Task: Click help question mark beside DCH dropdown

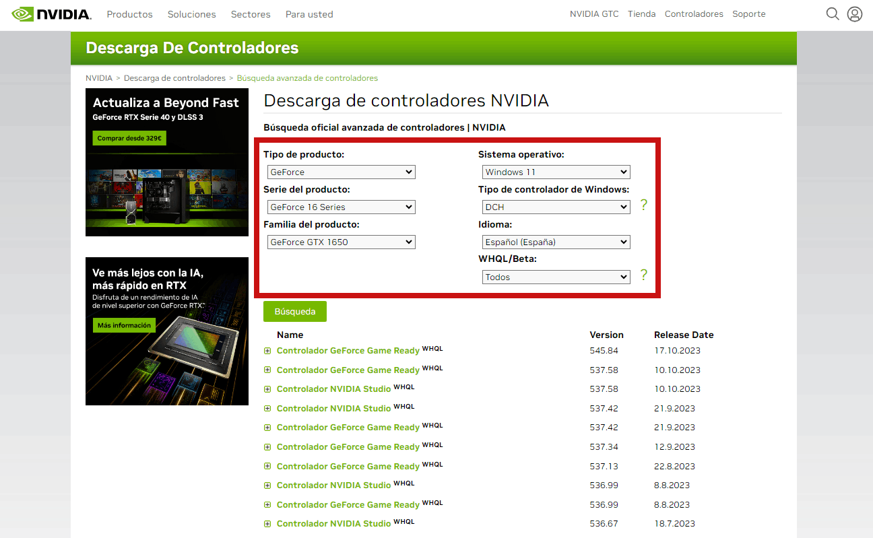Action: click(x=644, y=205)
